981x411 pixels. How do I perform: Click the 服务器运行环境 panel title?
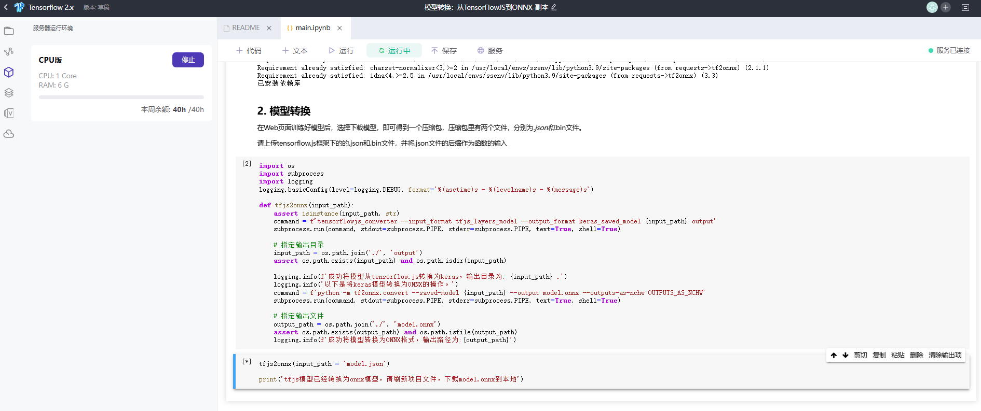point(53,28)
